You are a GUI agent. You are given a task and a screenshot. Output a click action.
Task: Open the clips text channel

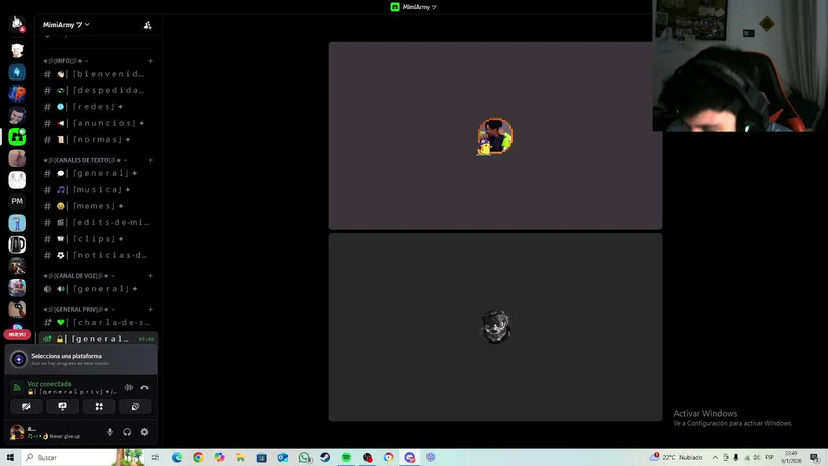point(98,239)
